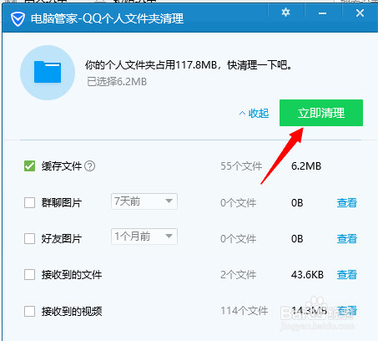Viewport: 378px width, 341px height.
Task: Check the 接收到的视频 checkbox
Action: click(29, 311)
